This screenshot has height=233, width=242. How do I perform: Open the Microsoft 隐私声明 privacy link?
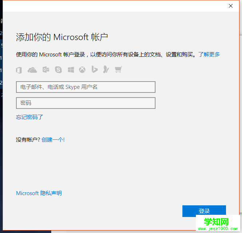(x=39, y=193)
